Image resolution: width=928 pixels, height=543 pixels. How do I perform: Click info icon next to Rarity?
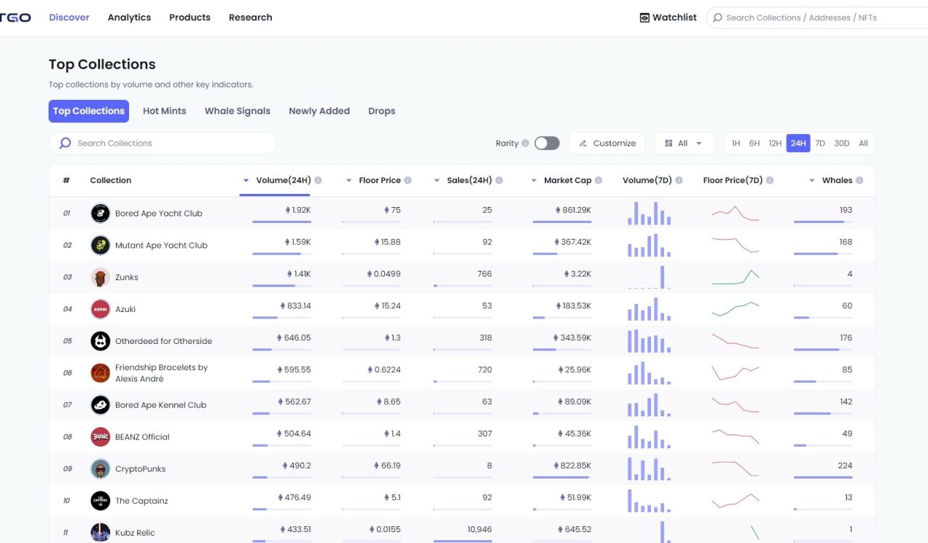525,143
